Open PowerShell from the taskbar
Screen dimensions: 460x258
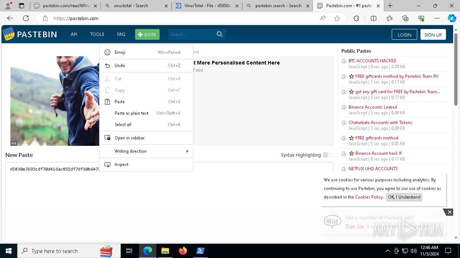point(200,251)
